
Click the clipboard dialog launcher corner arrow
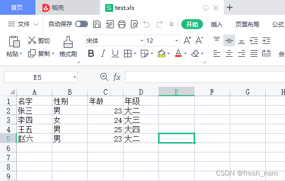(x=79, y=62)
